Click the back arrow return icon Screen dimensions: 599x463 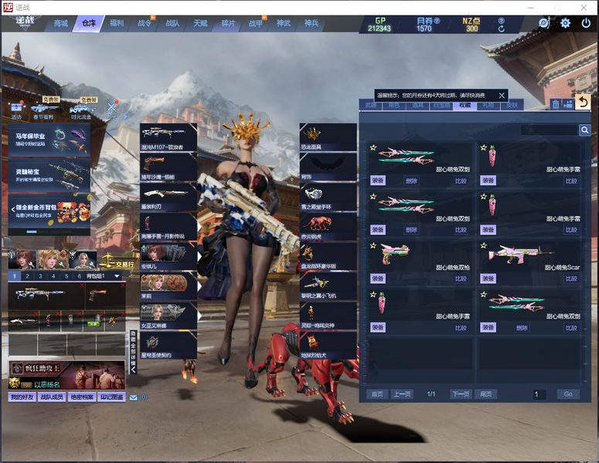click(583, 102)
